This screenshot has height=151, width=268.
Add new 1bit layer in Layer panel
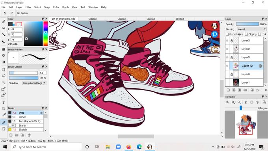240,90
